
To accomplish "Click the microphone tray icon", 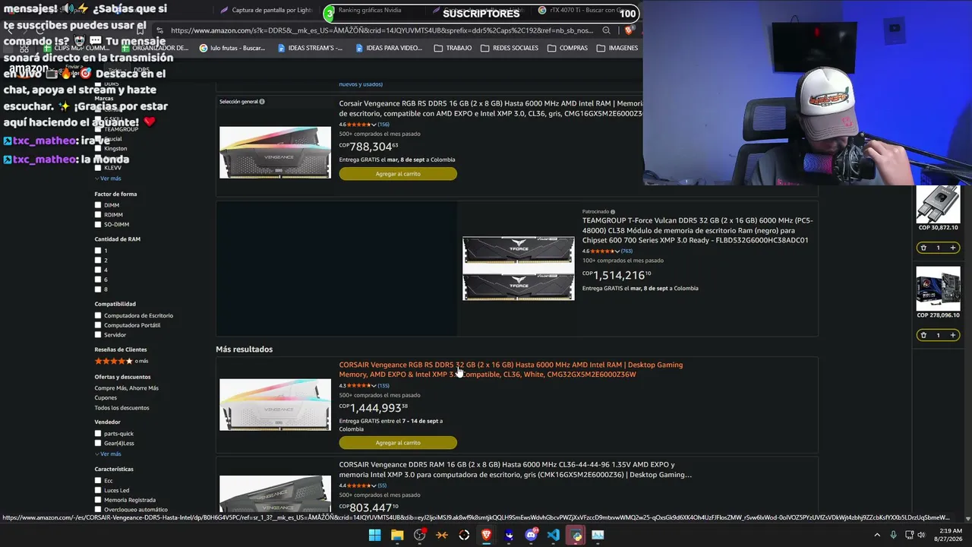I will [x=893, y=535].
